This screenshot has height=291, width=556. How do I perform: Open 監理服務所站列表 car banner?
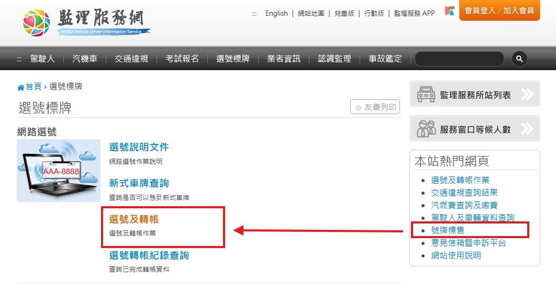474,94
